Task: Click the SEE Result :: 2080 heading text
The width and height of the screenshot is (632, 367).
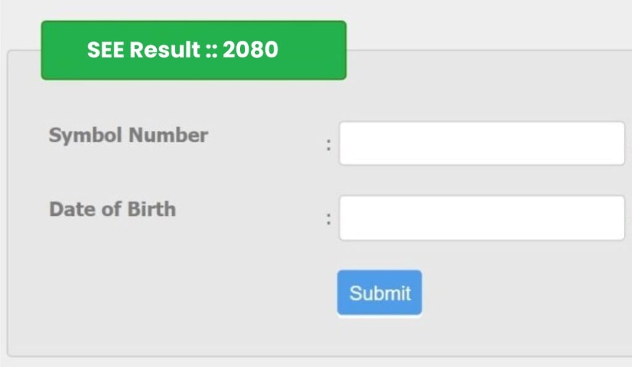Action: [183, 49]
